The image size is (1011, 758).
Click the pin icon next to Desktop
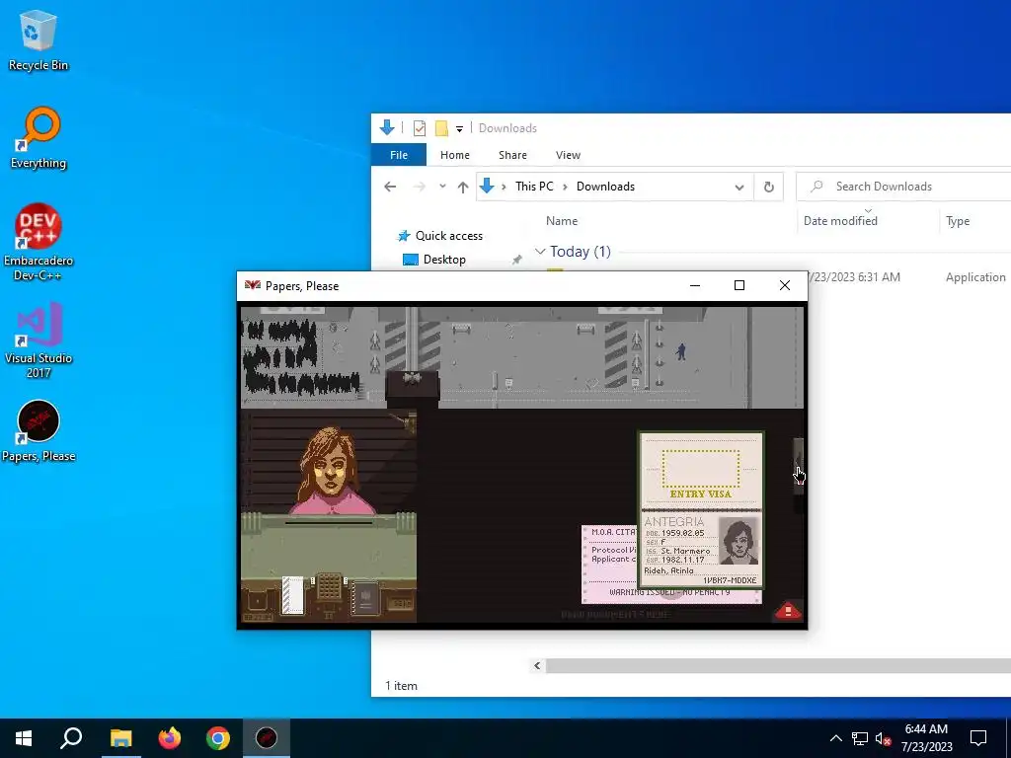(516, 260)
